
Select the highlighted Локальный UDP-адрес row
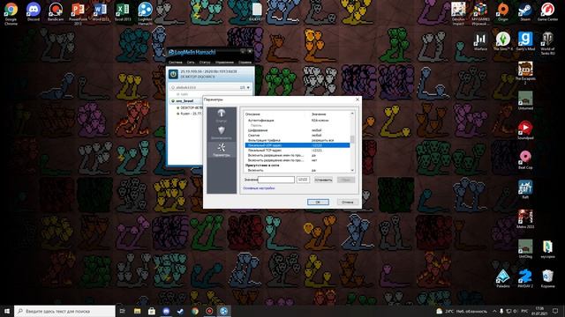click(x=297, y=145)
